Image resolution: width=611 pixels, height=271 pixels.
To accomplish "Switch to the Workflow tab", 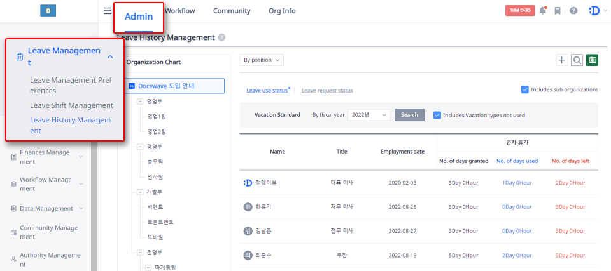I will (179, 11).
